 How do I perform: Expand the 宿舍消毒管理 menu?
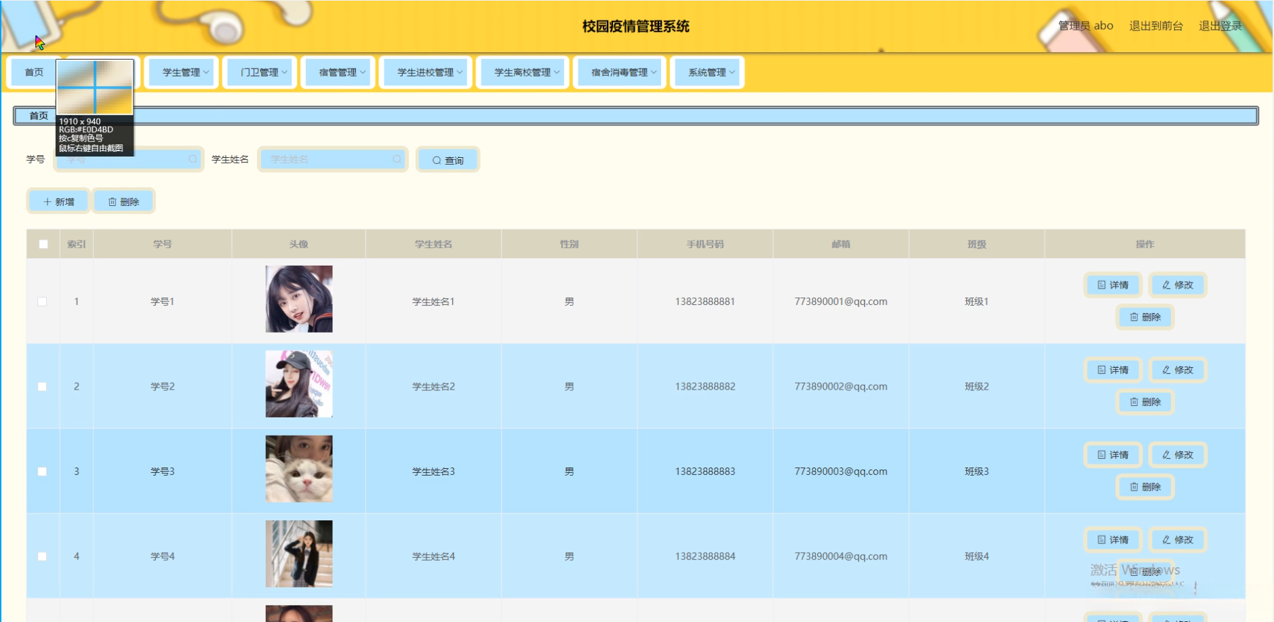pos(619,72)
